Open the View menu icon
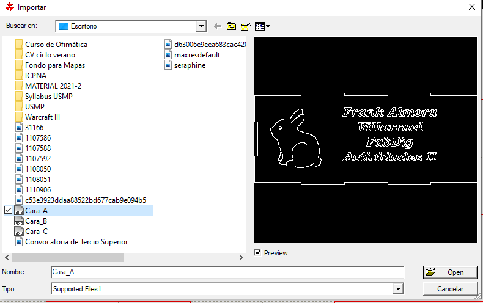This screenshot has width=483, height=303. [262, 26]
